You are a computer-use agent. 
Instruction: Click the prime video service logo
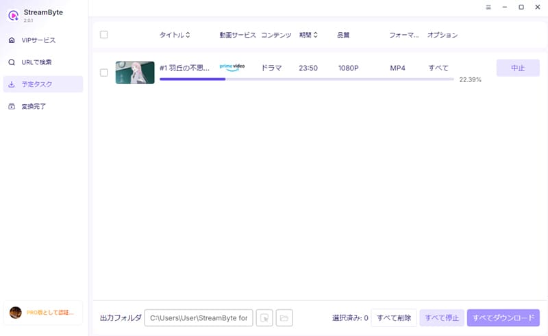point(232,67)
